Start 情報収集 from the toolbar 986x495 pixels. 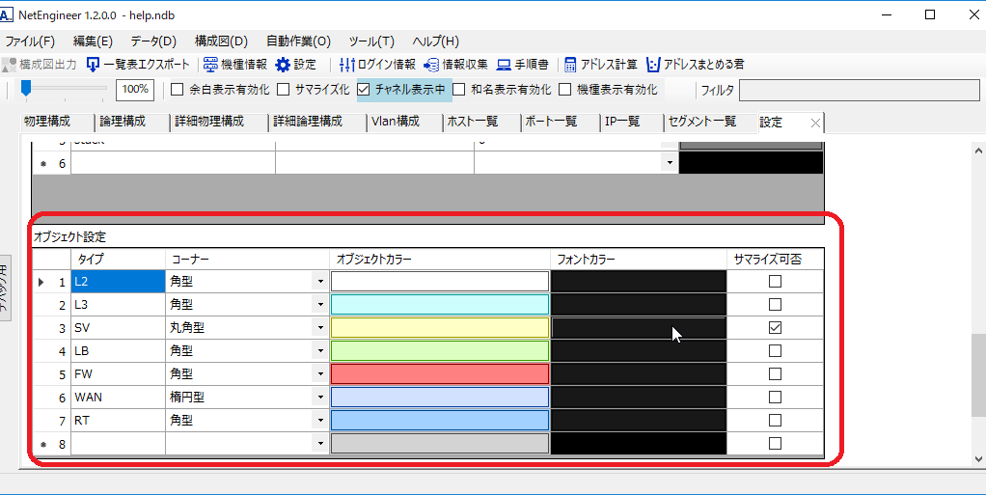click(431, 65)
